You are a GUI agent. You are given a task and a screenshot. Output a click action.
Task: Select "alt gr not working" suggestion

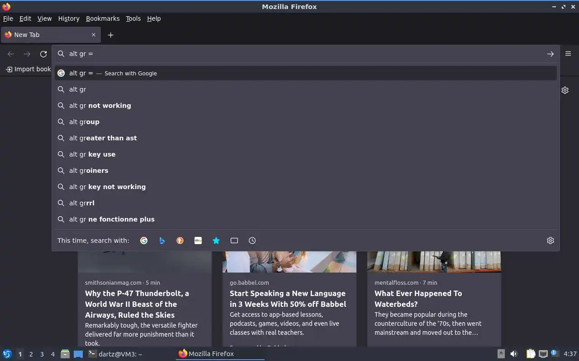click(x=306, y=106)
